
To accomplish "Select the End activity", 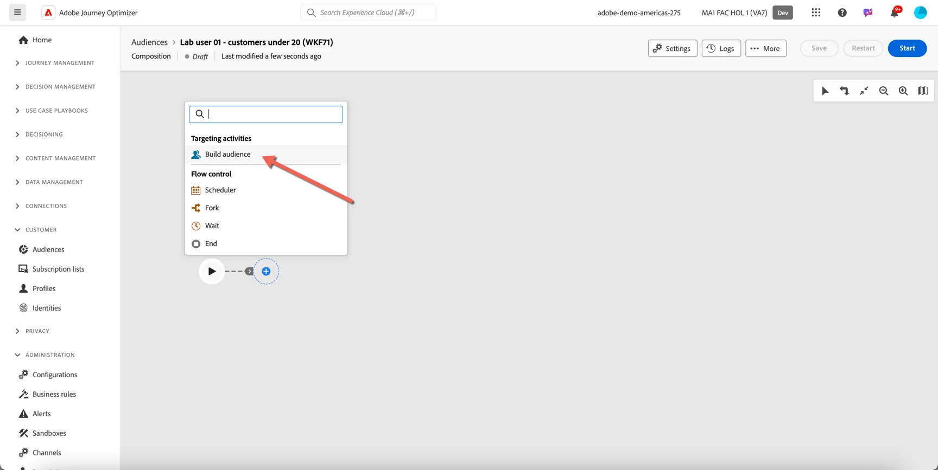I will 266,244.
